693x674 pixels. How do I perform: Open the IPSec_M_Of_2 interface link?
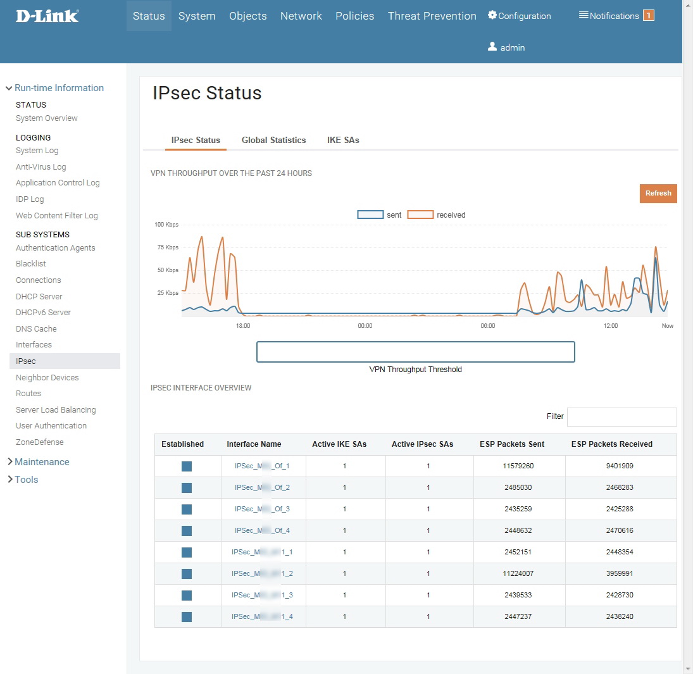click(x=262, y=488)
